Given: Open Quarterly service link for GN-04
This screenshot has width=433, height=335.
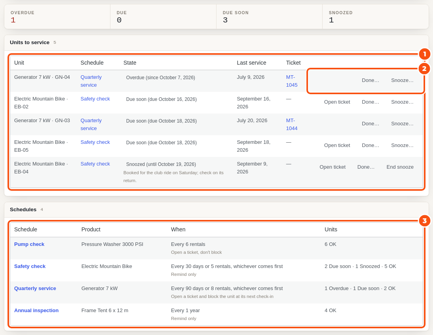Looking at the screenshot, I should pos(91,81).
